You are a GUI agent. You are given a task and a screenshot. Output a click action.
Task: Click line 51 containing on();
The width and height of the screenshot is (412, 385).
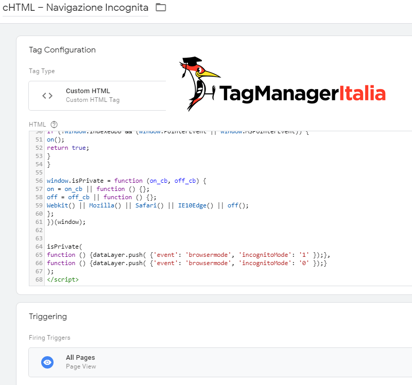pyautogui.click(x=56, y=139)
